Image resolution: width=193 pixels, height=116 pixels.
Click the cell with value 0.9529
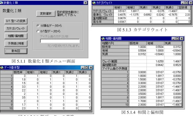173,65
